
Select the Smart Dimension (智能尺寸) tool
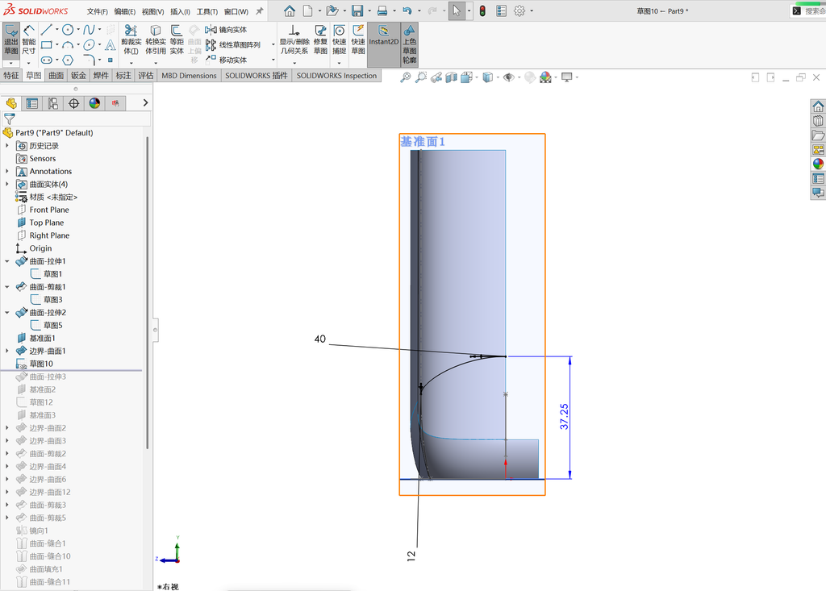click(x=28, y=40)
